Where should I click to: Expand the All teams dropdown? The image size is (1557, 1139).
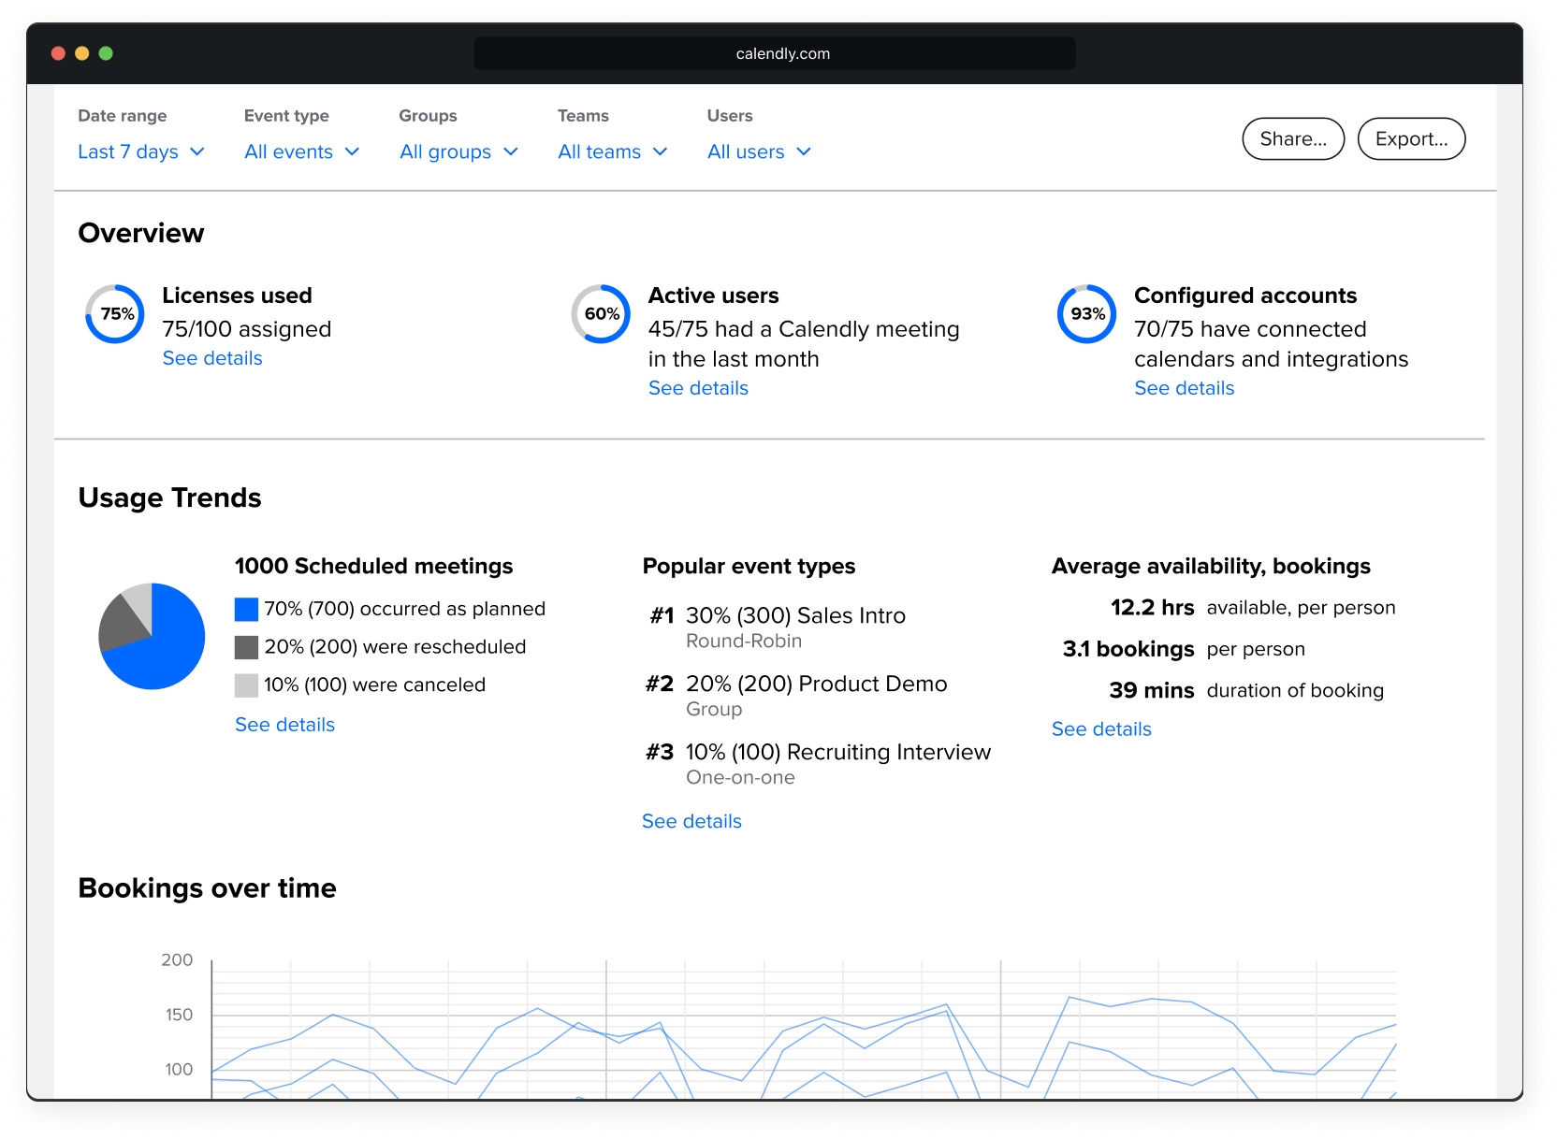613,151
